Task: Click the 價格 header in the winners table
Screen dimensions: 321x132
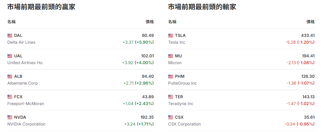Action: (x=150, y=22)
